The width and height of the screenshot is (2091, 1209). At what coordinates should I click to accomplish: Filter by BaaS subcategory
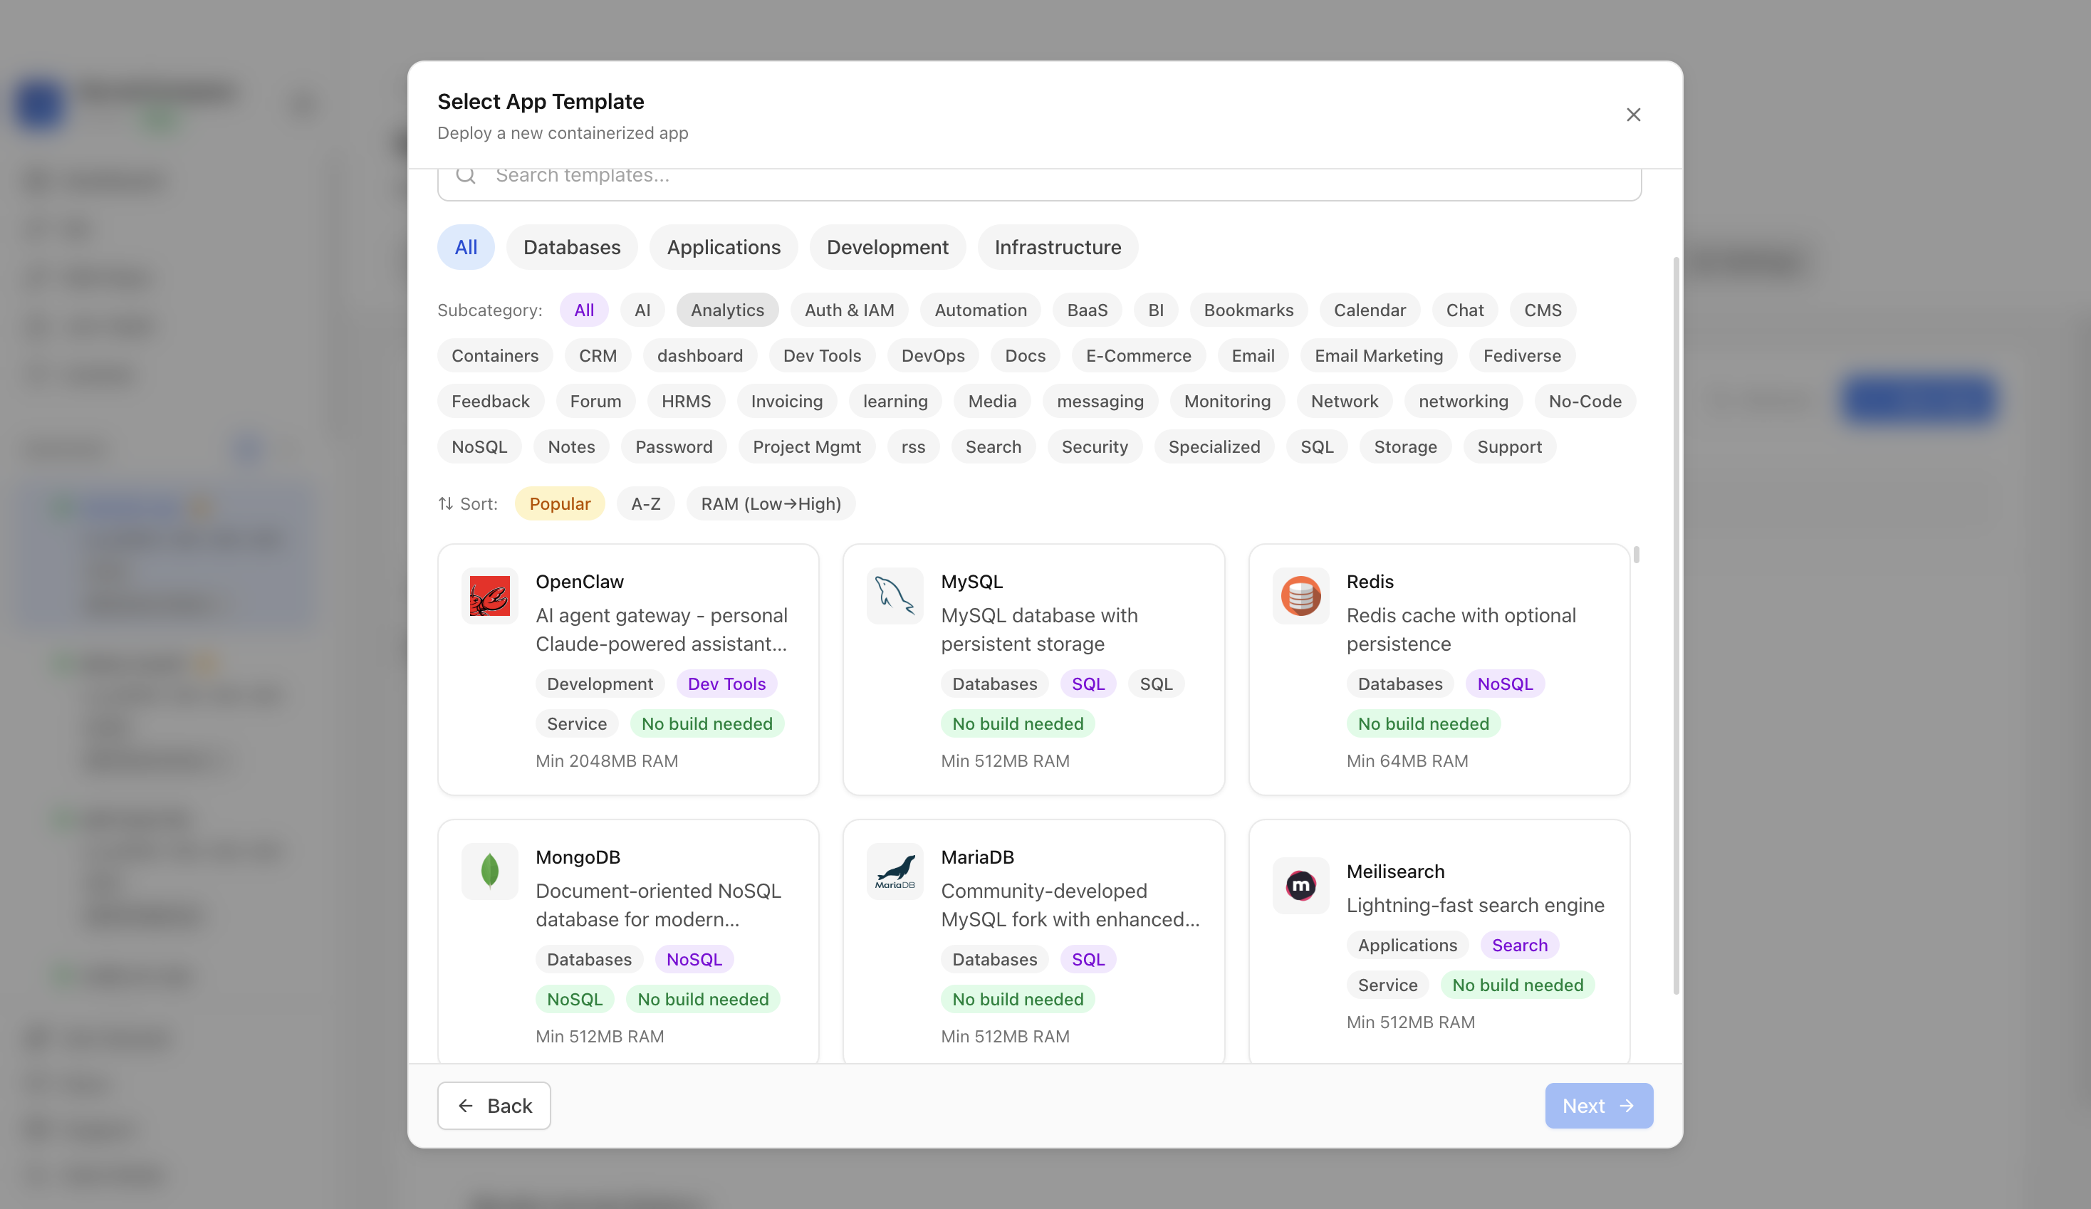[1087, 310]
